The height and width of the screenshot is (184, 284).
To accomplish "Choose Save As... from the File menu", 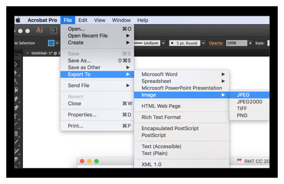I will [x=97, y=60].
